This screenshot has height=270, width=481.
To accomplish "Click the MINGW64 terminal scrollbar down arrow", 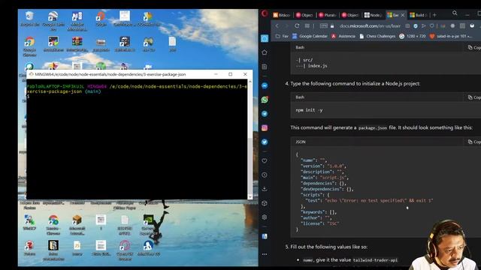I will (250, 196).
